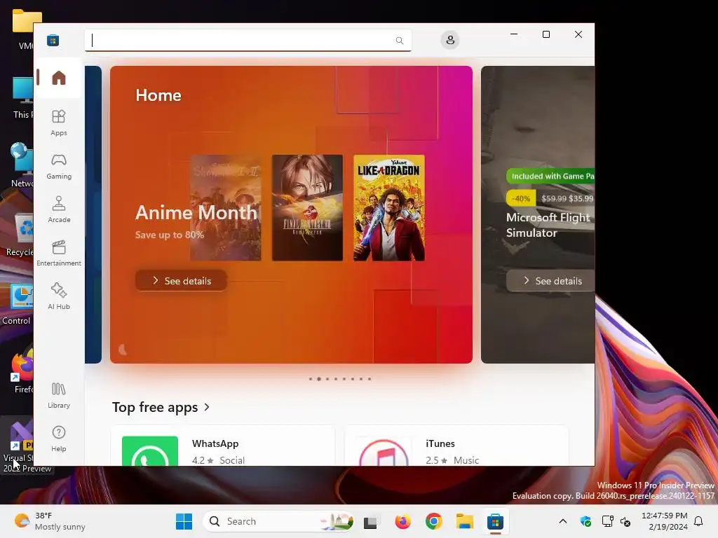Maximize the Microsoft Store window
This screenshot has height=538, width=718.
(x=546, y=34)
